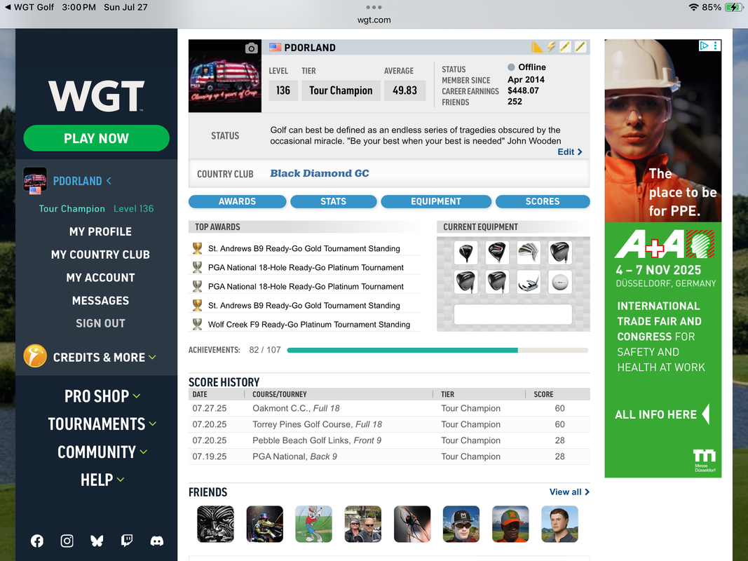Open the Discord social icon

coord(157,541)
